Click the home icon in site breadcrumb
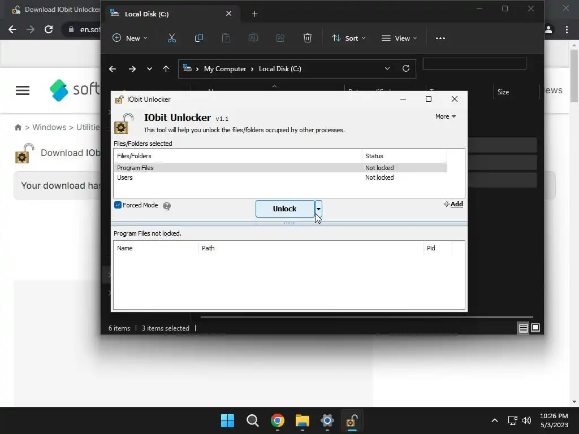579x434 pixels. pos(18,127)
